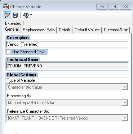Open the Type of Variable dropdown
133x134 pixels.
(125, 87)
